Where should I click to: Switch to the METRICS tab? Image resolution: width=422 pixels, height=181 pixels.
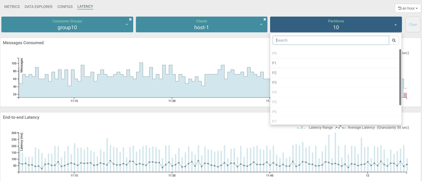(x=12, y=7)
